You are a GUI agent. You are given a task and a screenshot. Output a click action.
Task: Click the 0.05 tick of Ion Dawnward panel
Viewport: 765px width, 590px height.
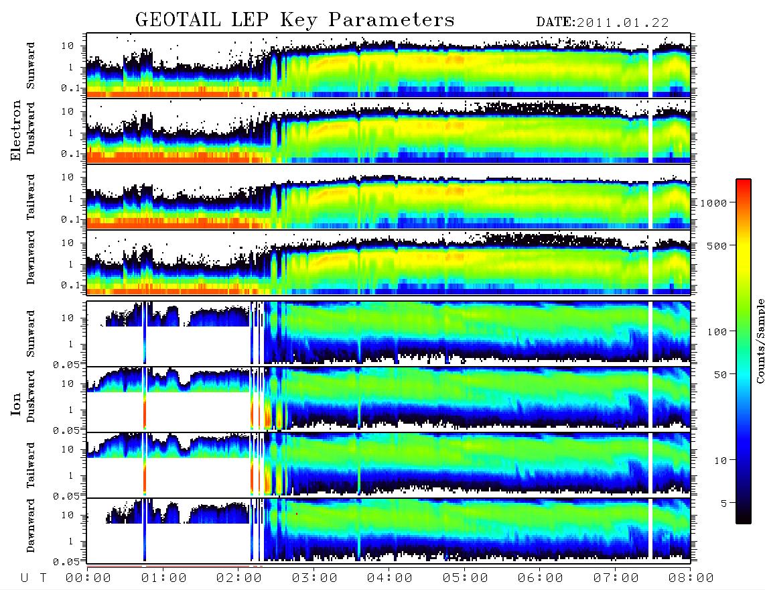click(66, 562)
